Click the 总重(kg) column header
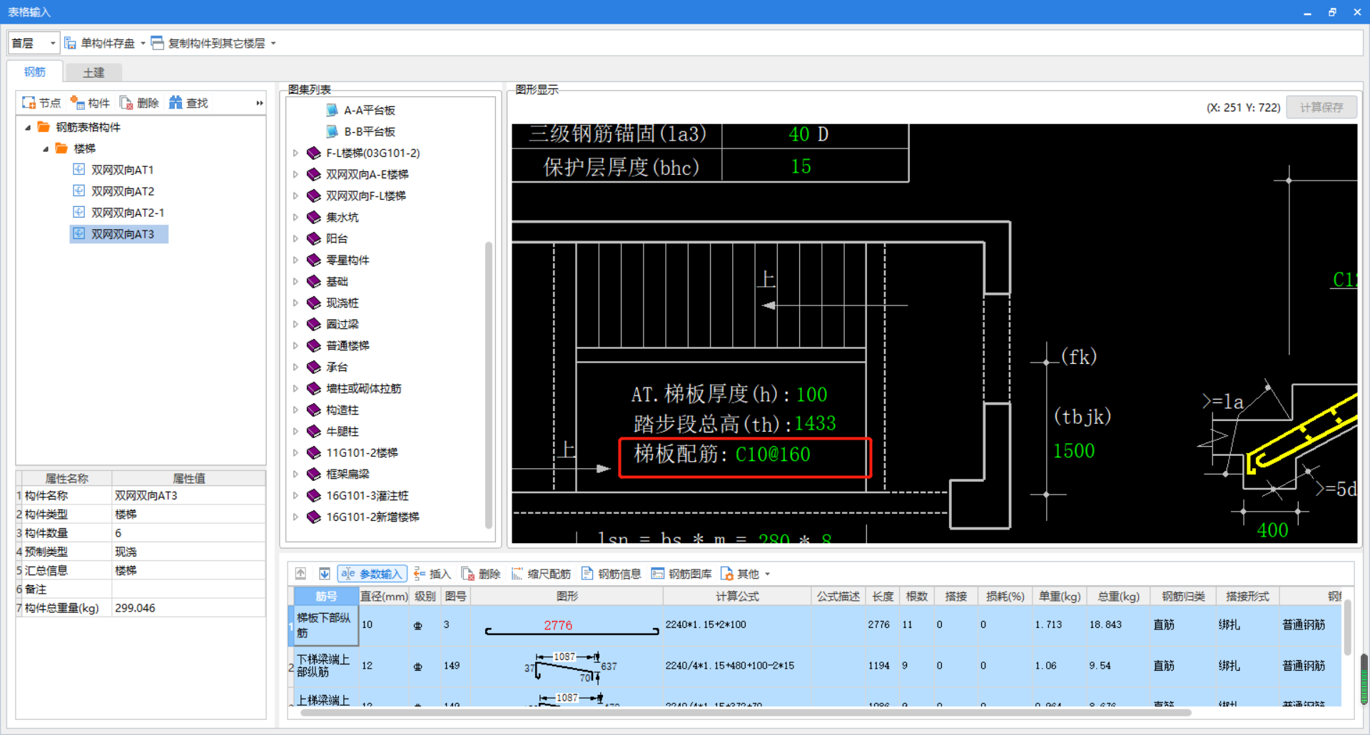 1118,596
